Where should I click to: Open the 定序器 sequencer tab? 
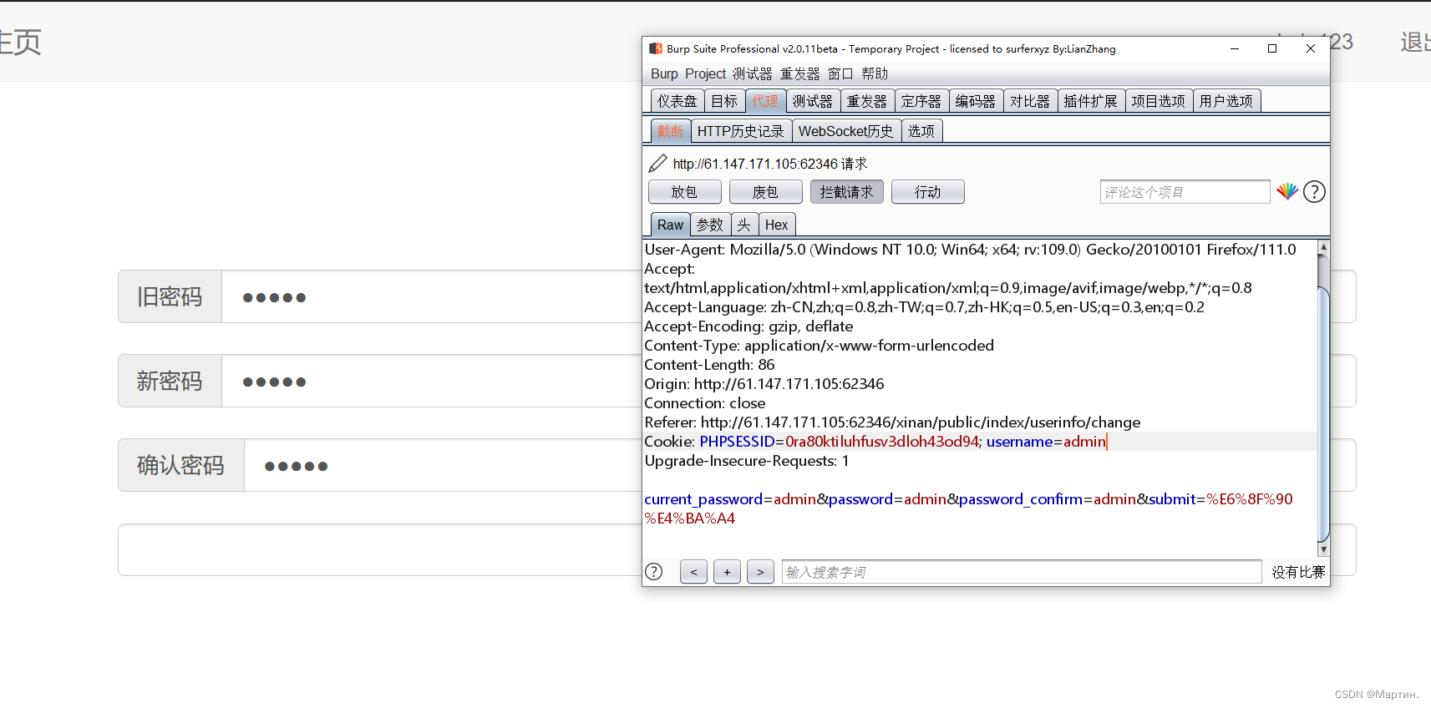pyautogui.click(x=921, y=101)
